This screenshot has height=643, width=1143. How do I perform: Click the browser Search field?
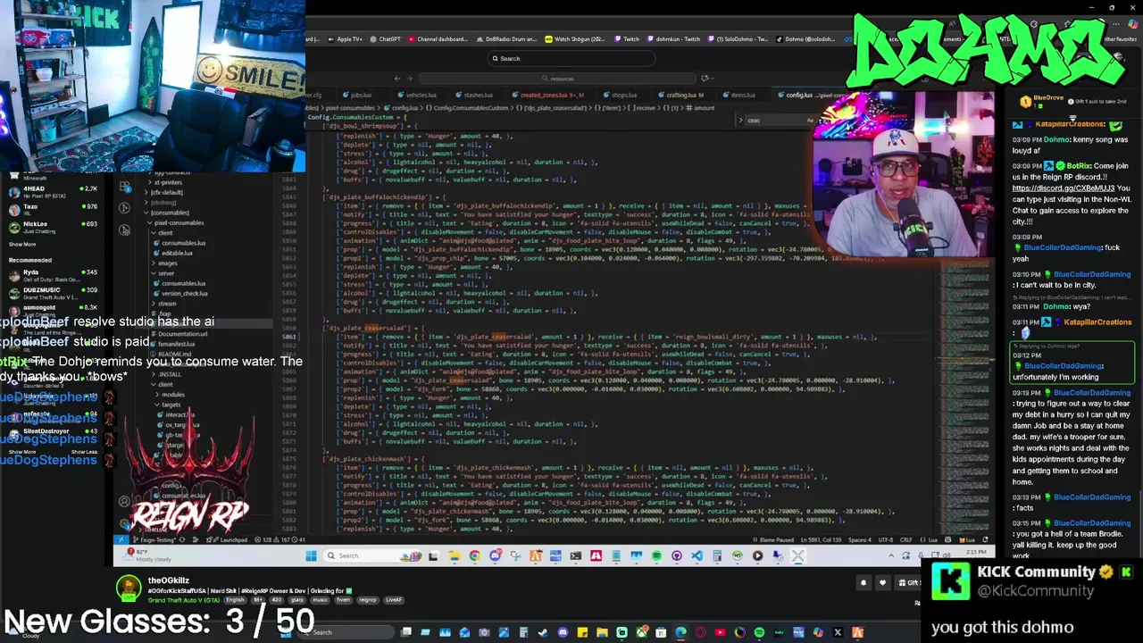571,58
